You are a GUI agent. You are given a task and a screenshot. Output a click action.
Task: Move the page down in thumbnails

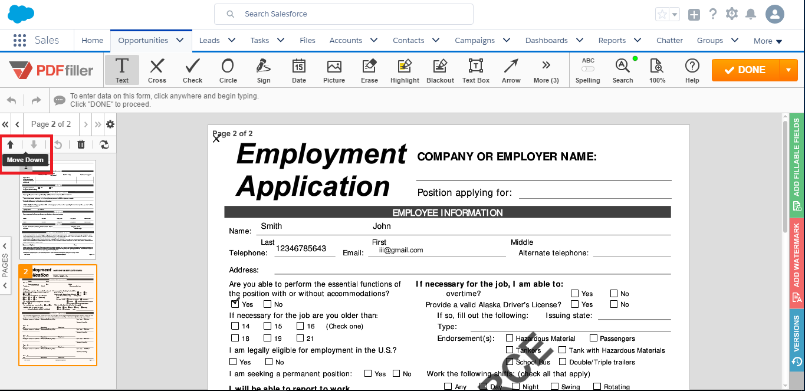[34, 144]
